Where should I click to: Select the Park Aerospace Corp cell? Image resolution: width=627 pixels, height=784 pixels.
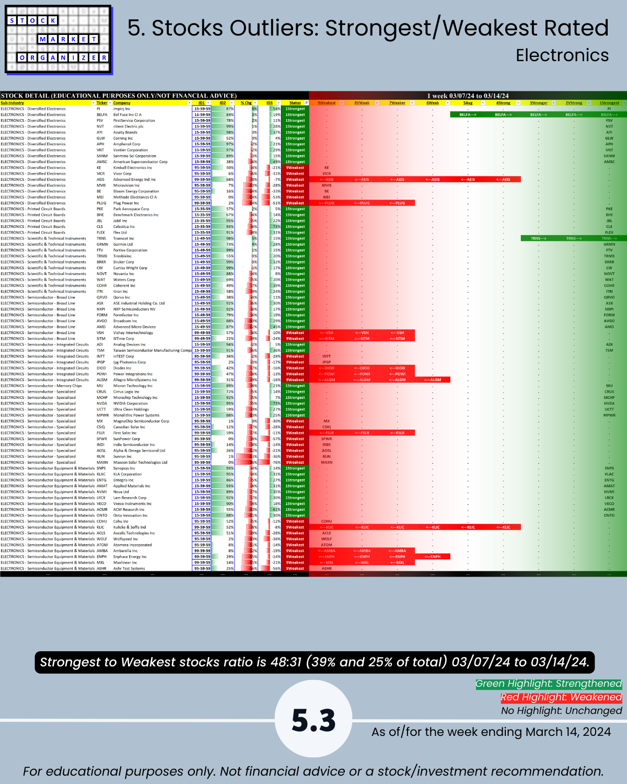(152, 209)
